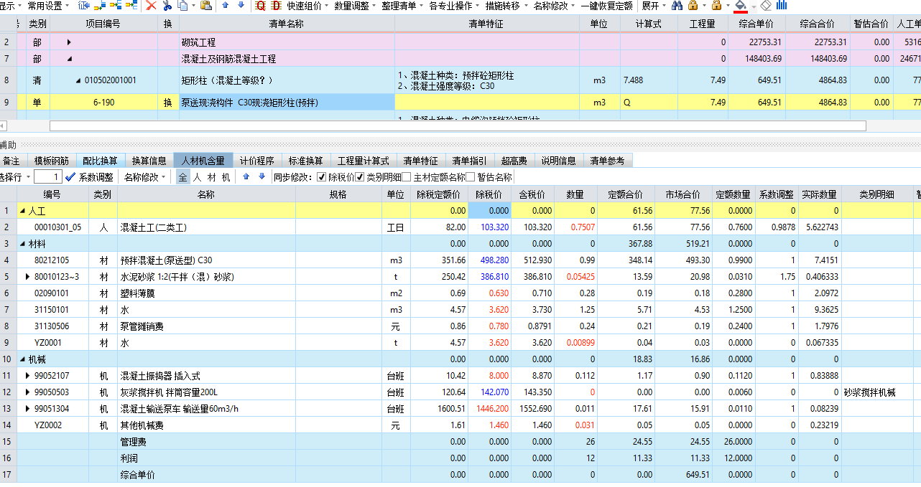Expand row 99052107 混凝土振捣器

coord(28,376)
